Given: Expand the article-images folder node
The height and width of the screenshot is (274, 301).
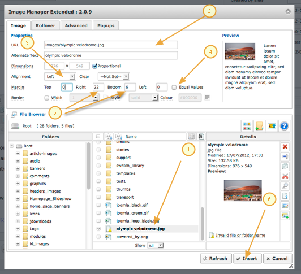Looking at the screenshot, I should (x=18, y=154).
